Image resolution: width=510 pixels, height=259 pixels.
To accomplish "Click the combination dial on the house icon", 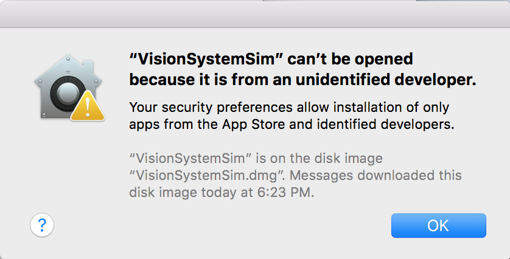I will [x=68, y=94].
